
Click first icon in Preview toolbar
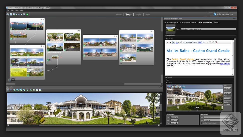(169, 87)
